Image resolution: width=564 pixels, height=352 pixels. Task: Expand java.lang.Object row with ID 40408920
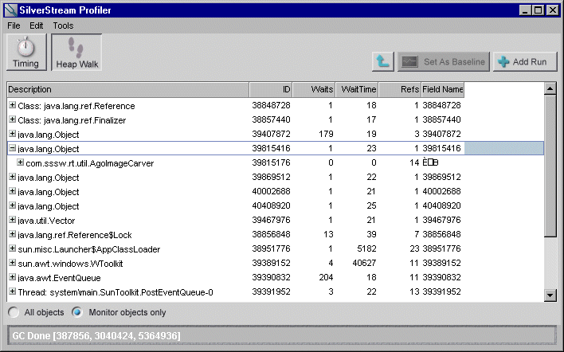click(12, 205)
